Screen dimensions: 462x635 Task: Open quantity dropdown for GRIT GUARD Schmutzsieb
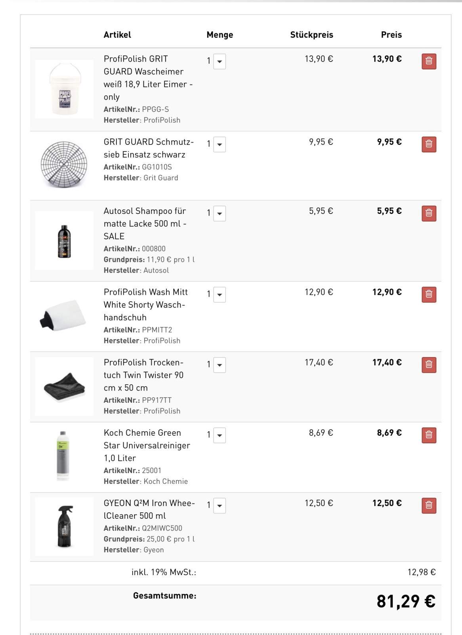(220, 144)
